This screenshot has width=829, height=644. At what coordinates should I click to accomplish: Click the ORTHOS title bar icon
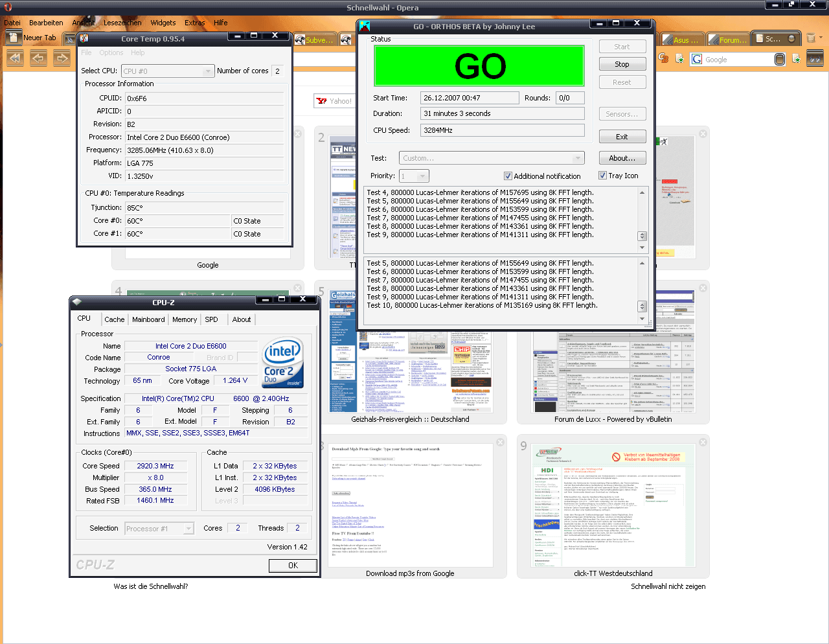click(x=365, y=26)
